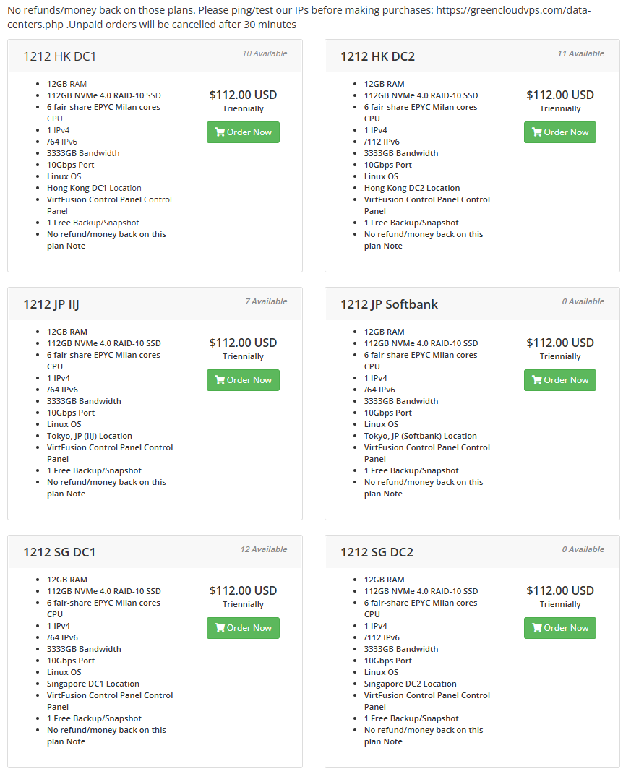Click Triennially text under HK DC1 price
Viewport: 631px width, 774px height.
click(x=243, y=108)
